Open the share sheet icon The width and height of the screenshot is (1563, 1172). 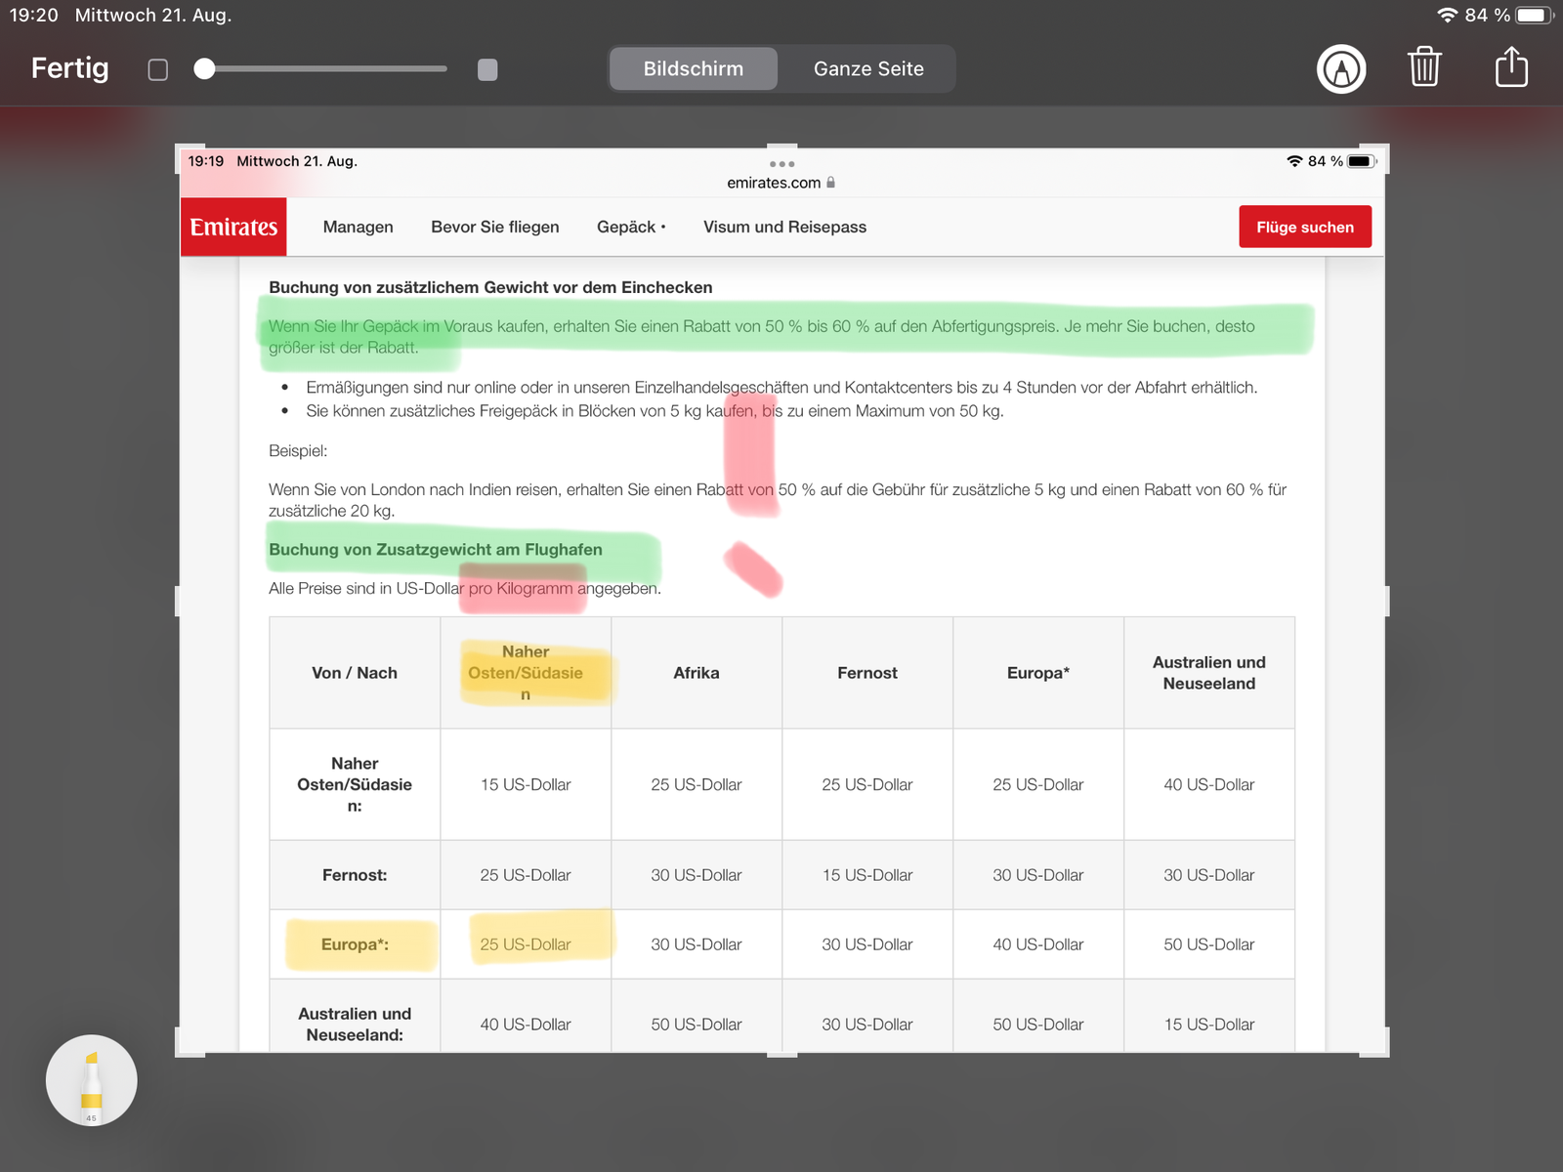(1511, 67)
